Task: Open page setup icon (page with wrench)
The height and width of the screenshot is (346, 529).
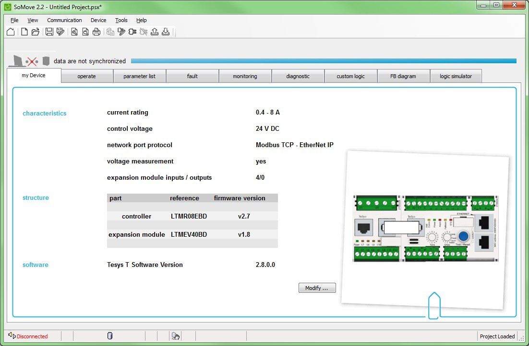Action: click(x=74, y=32)
